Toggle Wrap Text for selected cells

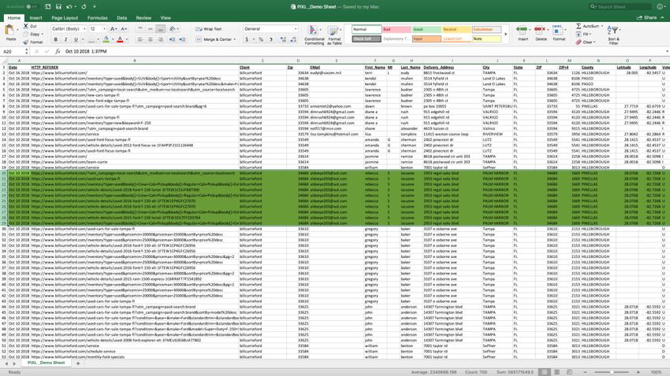(x=209, y=29)
